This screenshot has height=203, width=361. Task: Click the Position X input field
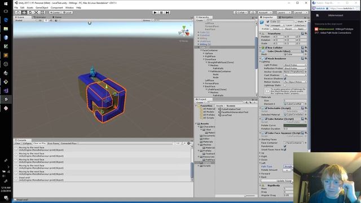279,37
